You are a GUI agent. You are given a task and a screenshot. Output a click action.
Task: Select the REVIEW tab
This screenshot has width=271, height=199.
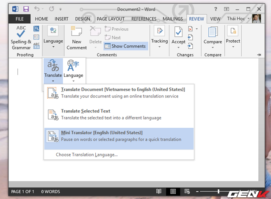coord(196,19)
